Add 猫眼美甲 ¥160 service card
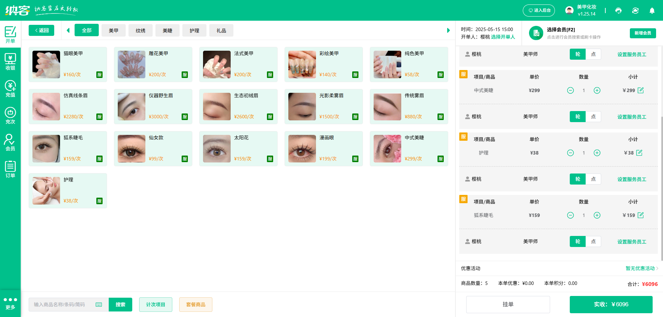The width and height of the screenshot is (663, 317). (x=68, y=65)
